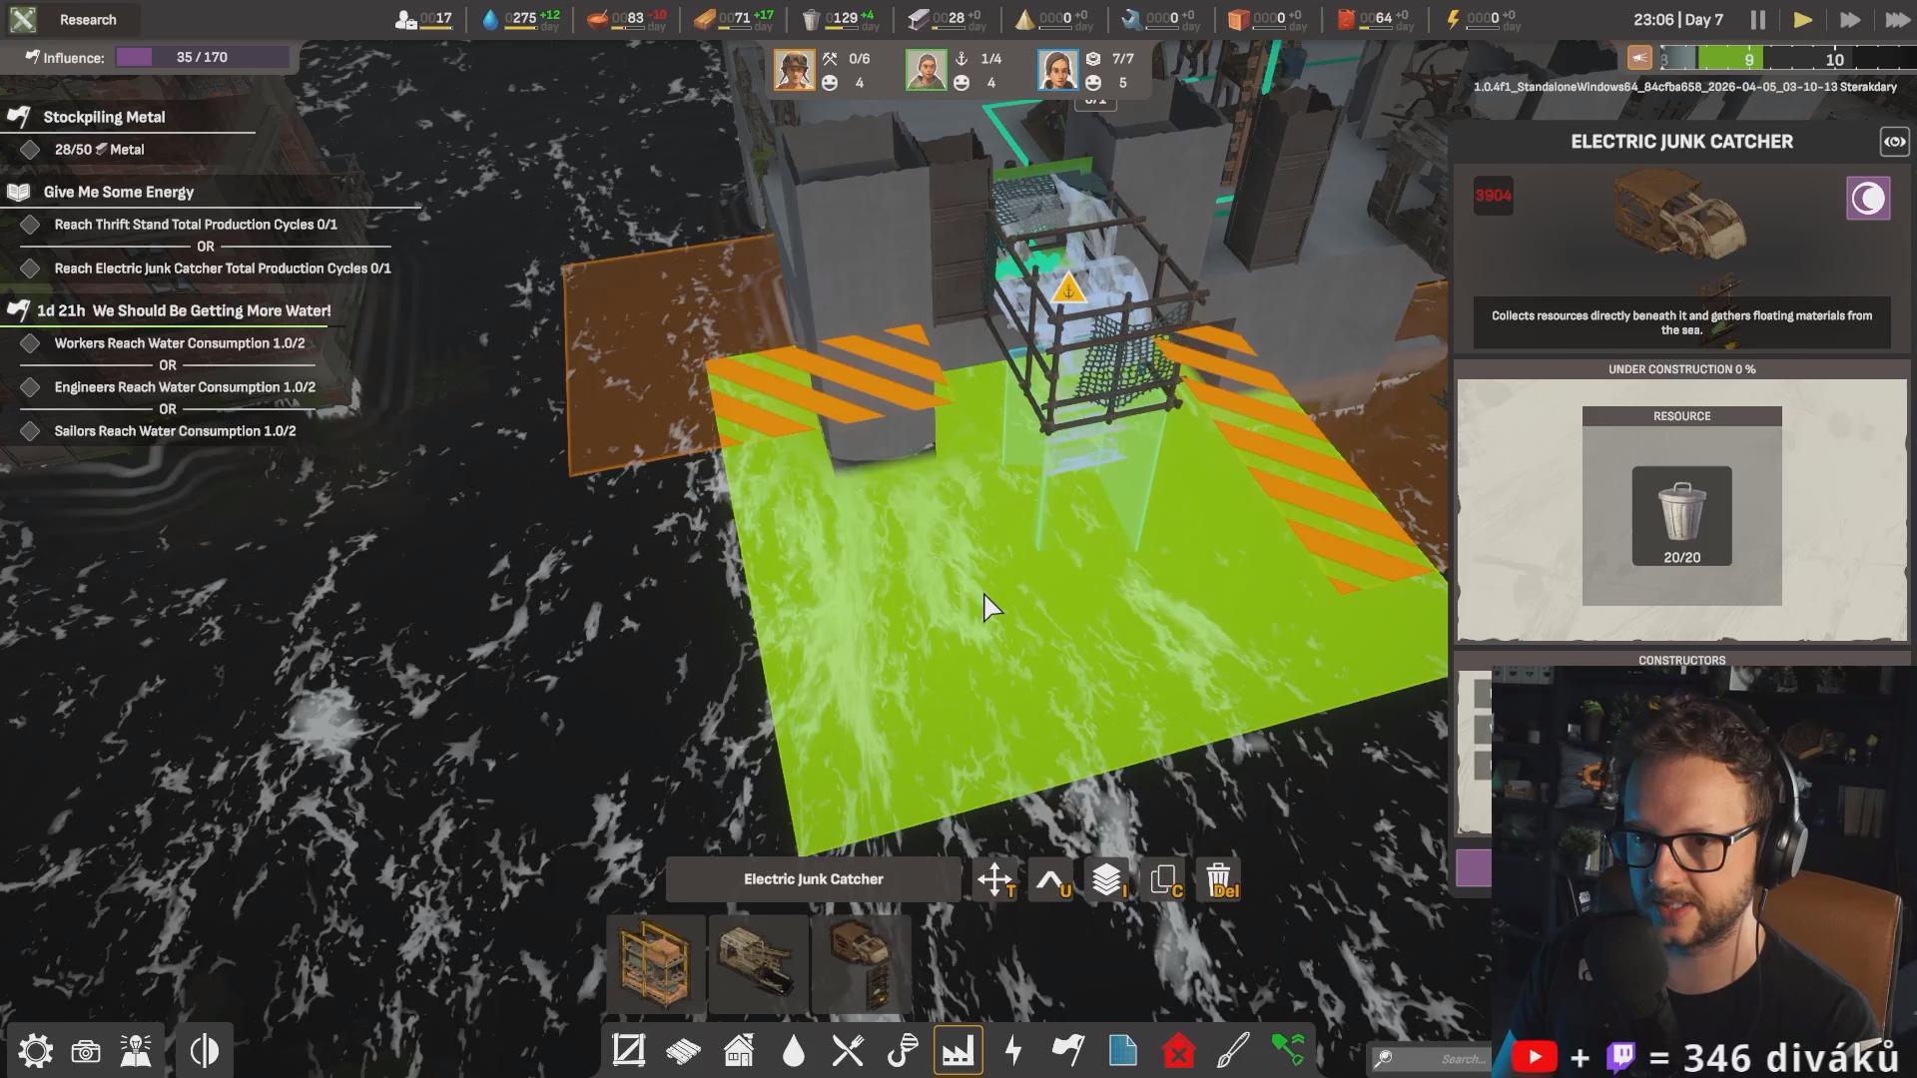
Task: Pause the game time
Action: [x=1758, y=20]
